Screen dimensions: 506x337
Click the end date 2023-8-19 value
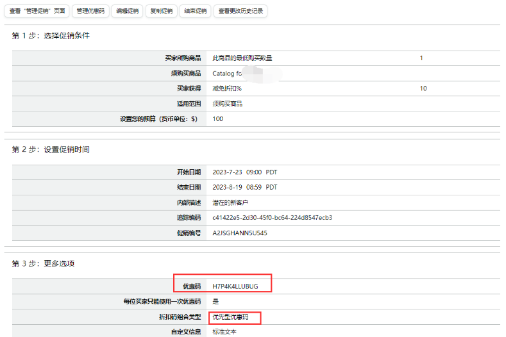coord(245,187)
